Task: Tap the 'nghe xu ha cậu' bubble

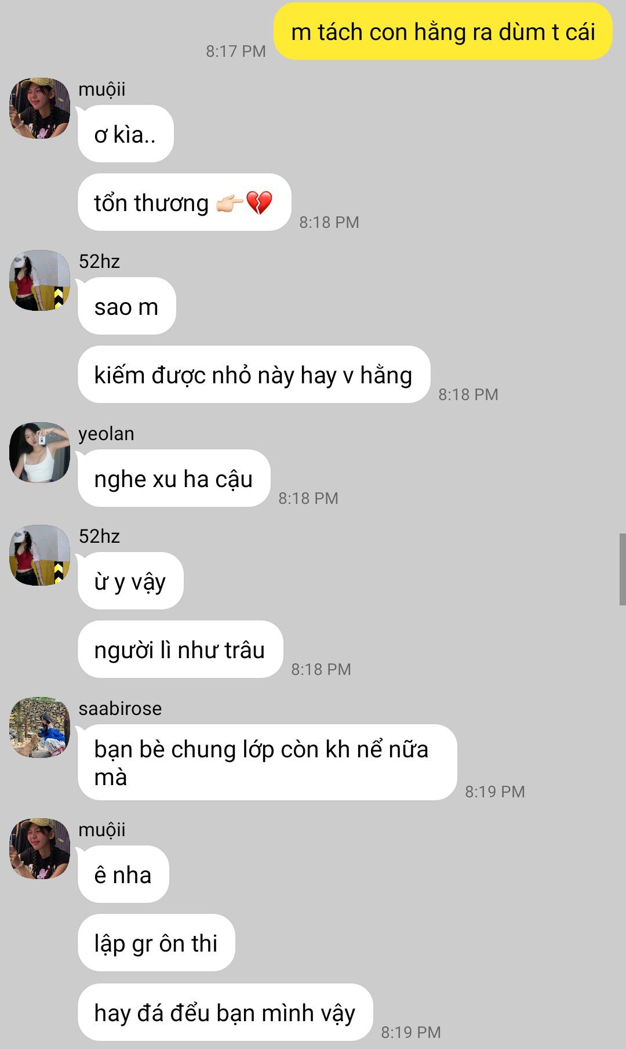Action: (174, 478)
